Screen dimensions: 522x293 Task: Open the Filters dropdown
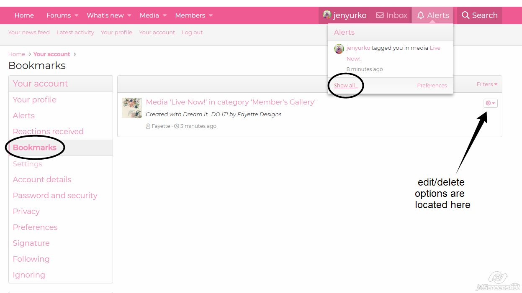click(486, 84)
